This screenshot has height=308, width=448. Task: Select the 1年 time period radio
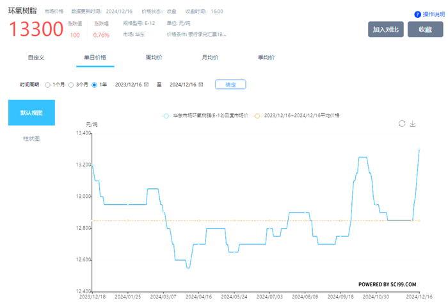pos(94,85)
